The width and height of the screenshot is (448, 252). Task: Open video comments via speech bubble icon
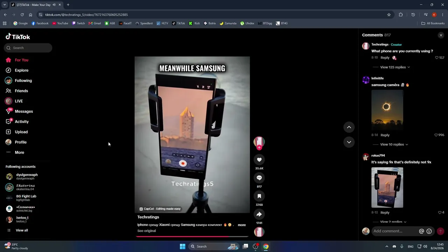tap(259, 178)
